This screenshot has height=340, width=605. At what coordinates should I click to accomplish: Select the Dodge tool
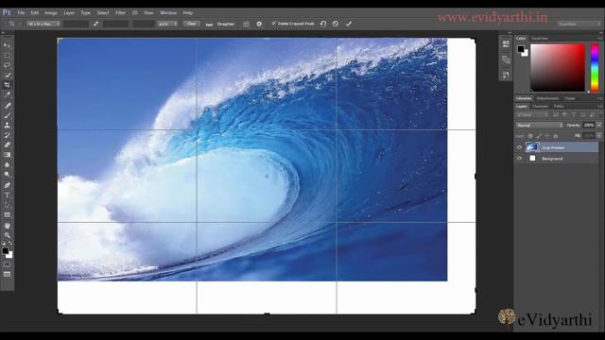[x=7, y=175]
